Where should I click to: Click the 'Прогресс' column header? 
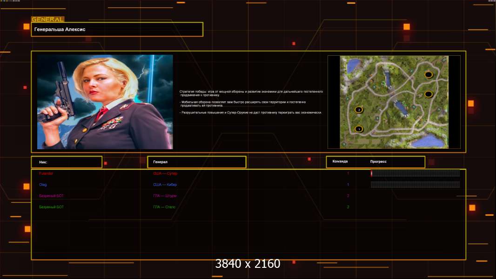coord(378,161)
